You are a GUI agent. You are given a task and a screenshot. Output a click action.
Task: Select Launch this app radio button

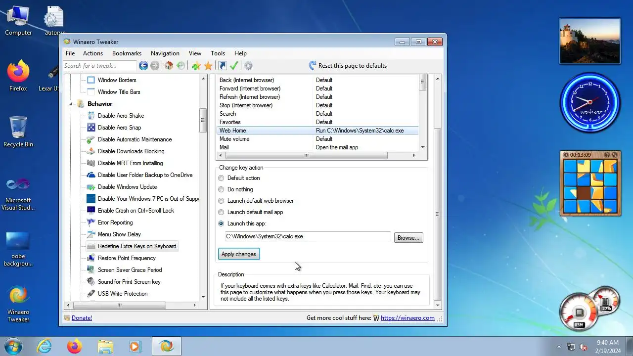click(221, 223)
